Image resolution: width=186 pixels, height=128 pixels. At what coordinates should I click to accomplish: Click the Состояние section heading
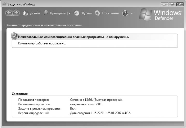pyautogui.click(x=20, y=94)
